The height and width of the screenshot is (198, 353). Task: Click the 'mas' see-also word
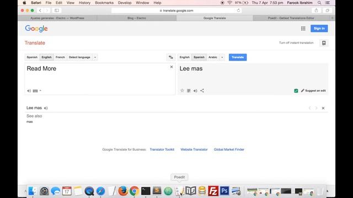tap(29, 122)
